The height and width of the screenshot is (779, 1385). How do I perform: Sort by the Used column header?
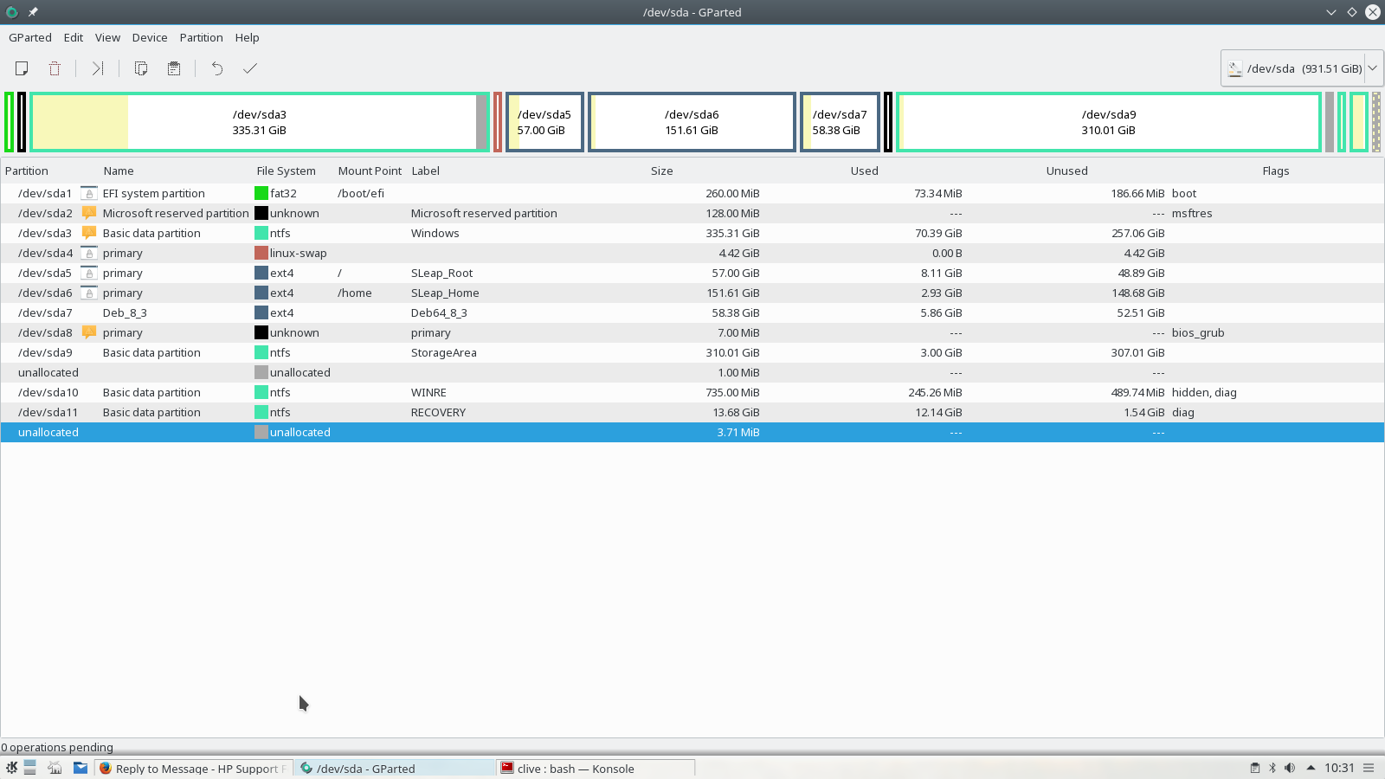coord(864,171)
